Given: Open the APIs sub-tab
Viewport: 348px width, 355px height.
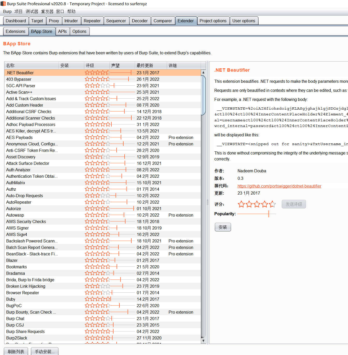Looking at the screenshot, I should click(62, 31).
